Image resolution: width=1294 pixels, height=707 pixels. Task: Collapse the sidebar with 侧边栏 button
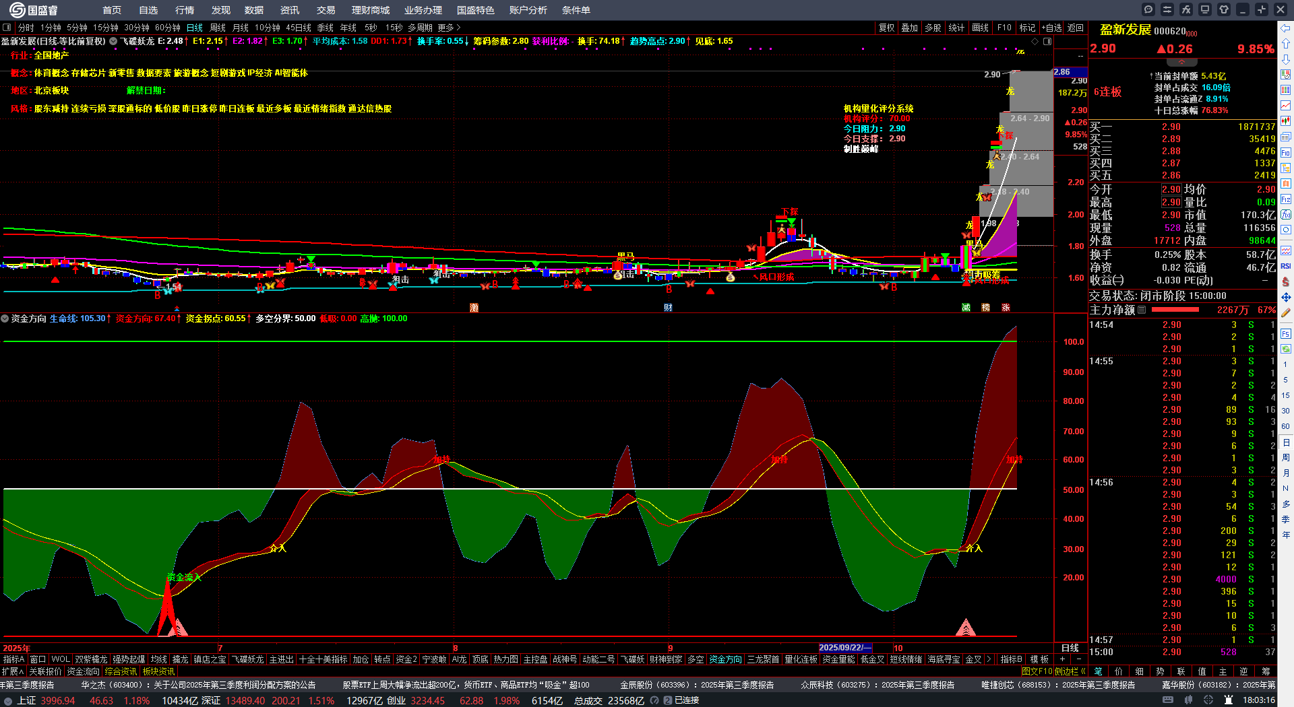click(x=1068, y=671)
